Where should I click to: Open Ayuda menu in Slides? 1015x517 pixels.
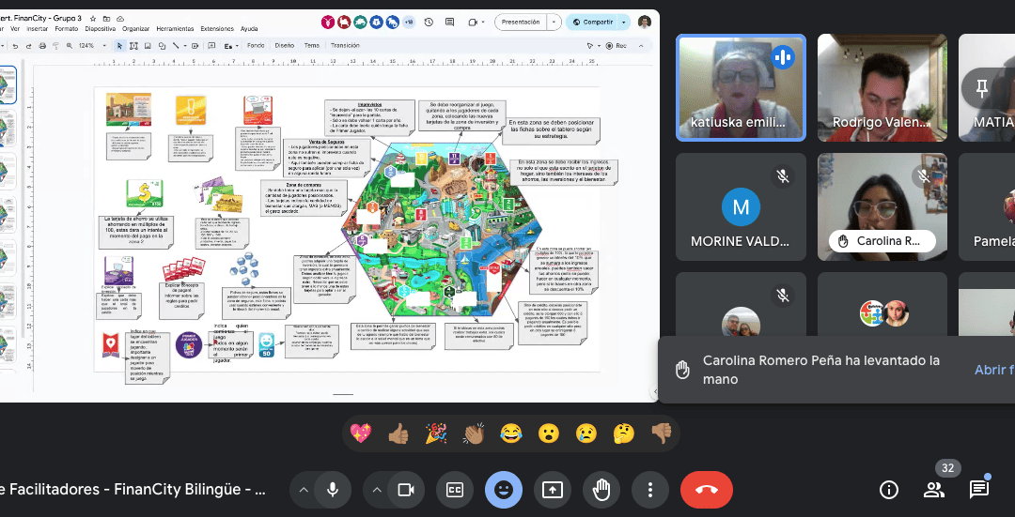pyautogui.click(x=249, y=28)
